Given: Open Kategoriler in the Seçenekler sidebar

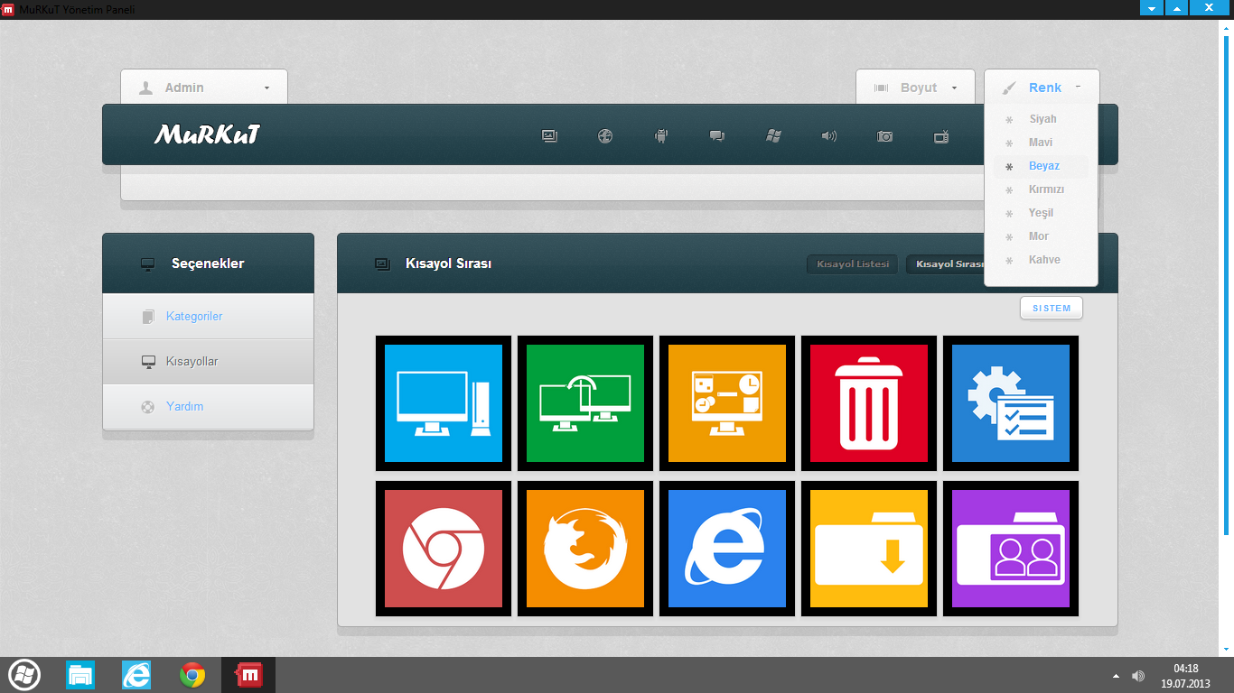Looking at the screenshot, I should [208, 317].
